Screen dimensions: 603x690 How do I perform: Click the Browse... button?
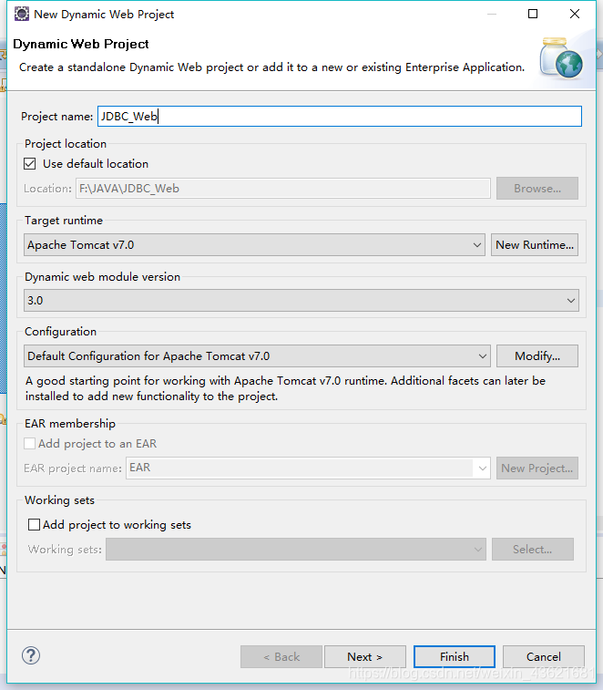pyautogui.click(x=537, y=189)
